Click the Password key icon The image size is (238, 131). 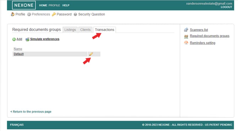(54, 14)
